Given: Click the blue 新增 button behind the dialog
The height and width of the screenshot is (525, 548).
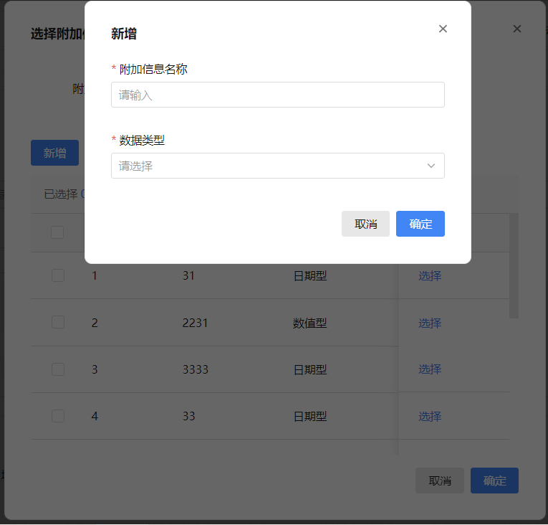Looking at the screenshot, I should point(54,153).
